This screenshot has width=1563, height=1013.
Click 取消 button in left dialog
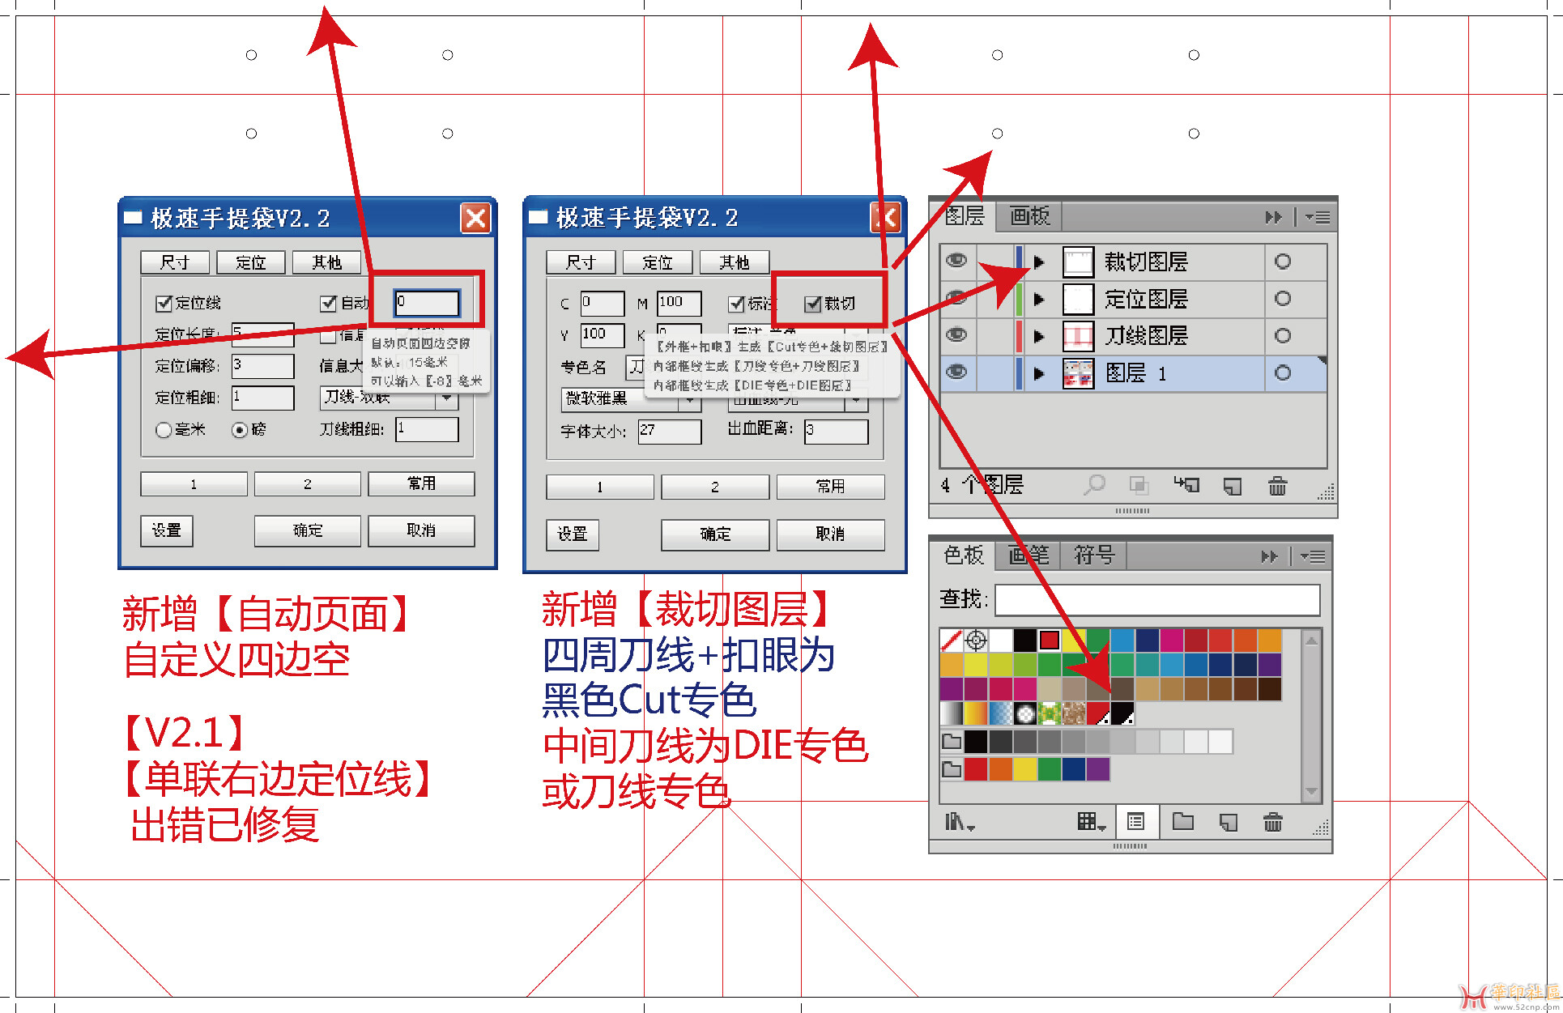(421, 530)
